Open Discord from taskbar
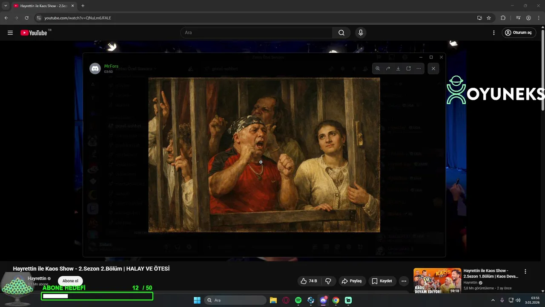The width and height of the screenshot is (545, 307). pos(323,300)
